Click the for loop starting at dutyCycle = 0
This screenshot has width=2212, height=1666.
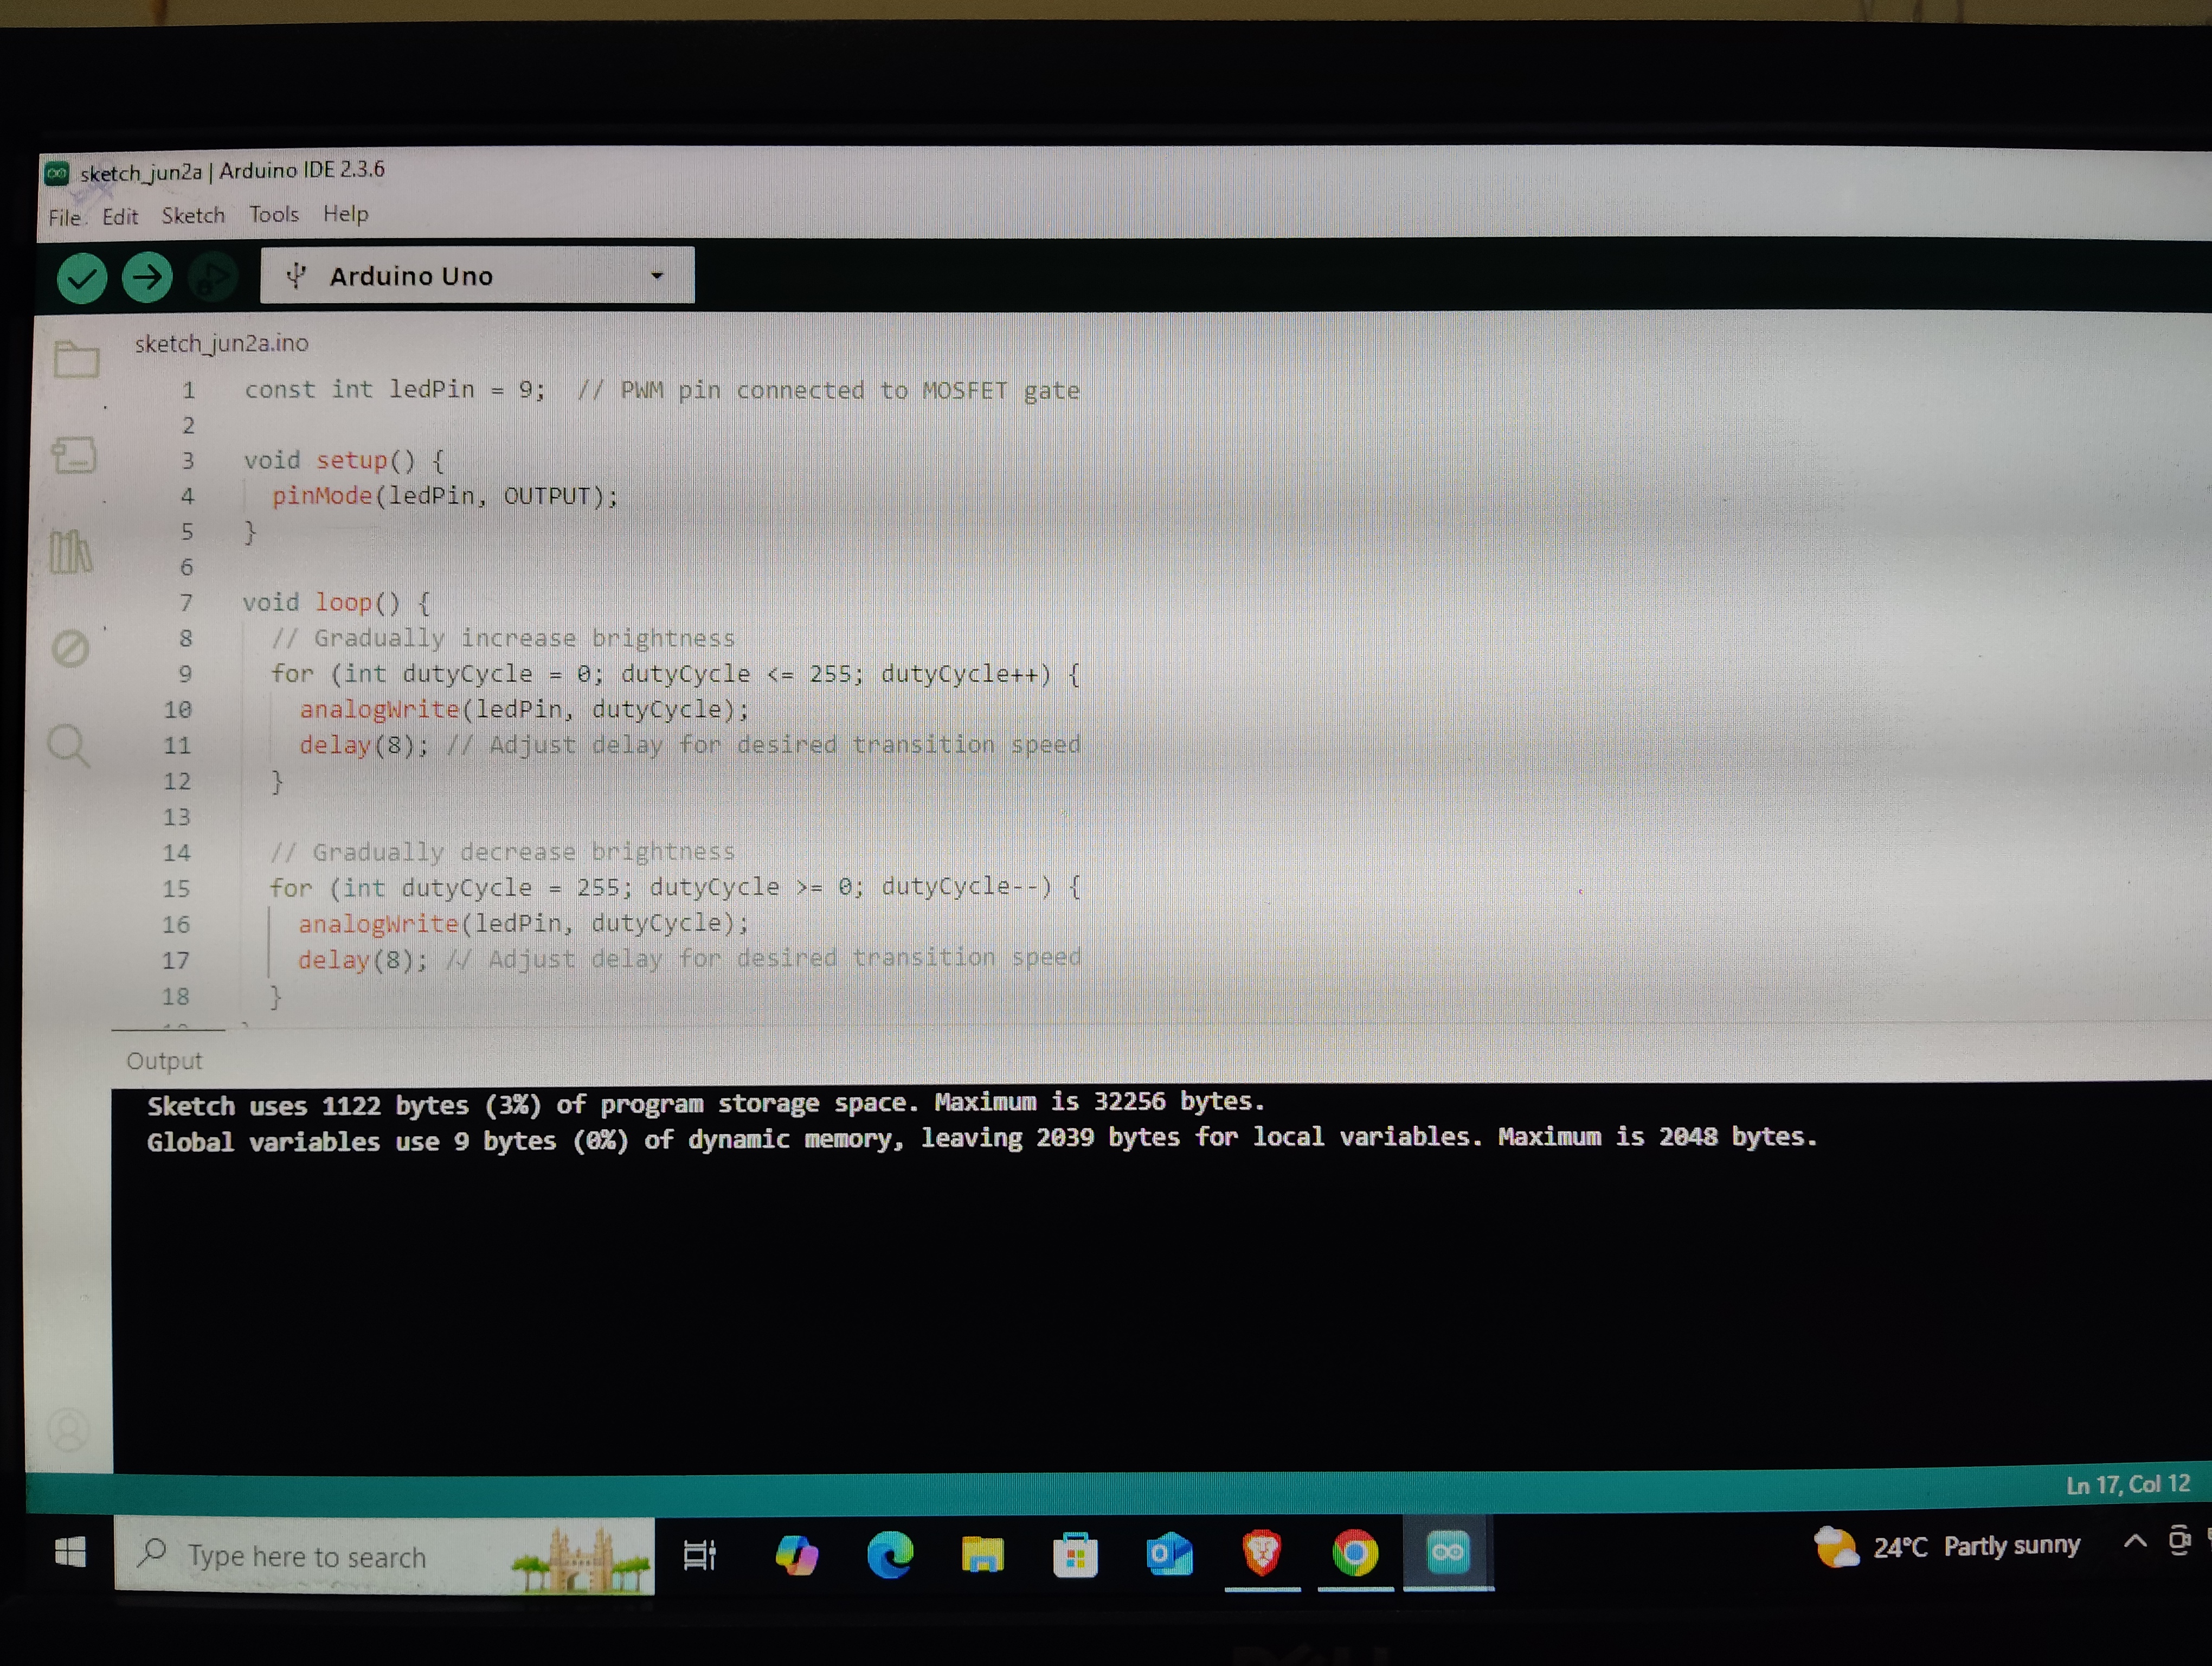[x=675, y=675]
